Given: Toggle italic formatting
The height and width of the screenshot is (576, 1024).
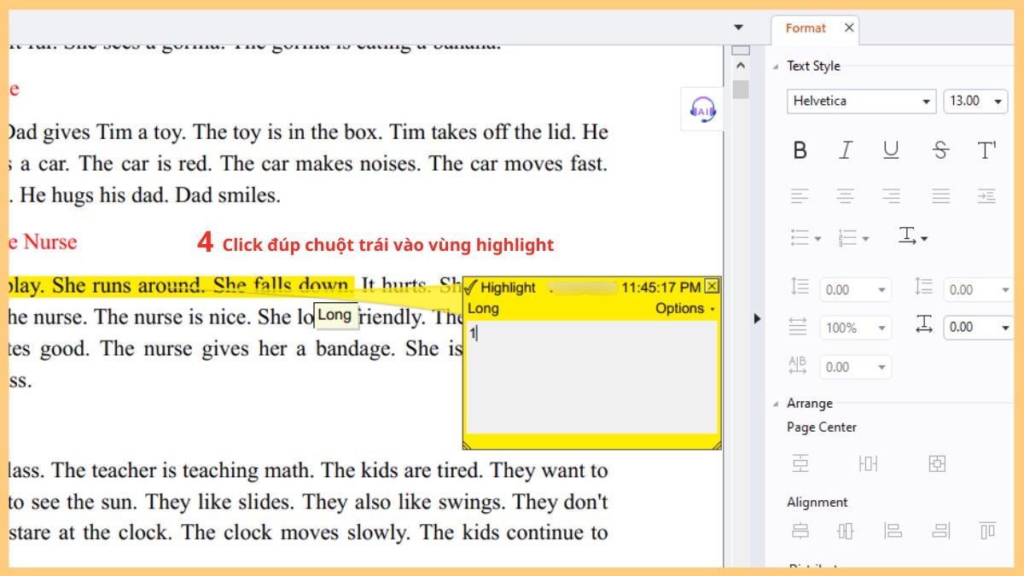Looking at the screenshot, I should pos(845,151).
